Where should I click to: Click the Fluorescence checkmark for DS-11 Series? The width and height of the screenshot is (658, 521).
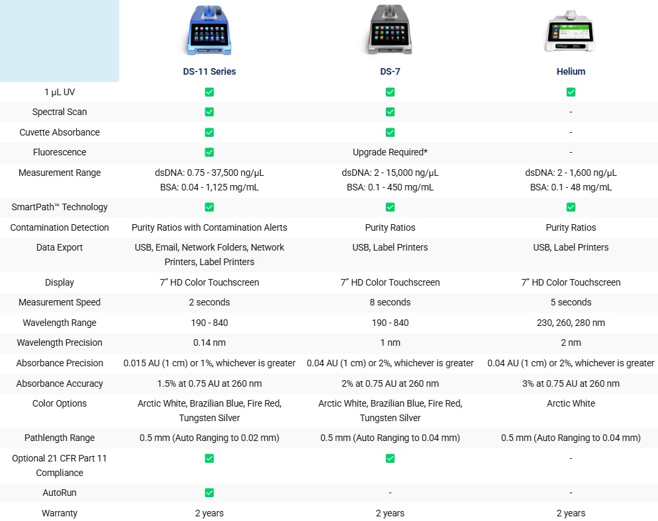[x=209, y=152]
